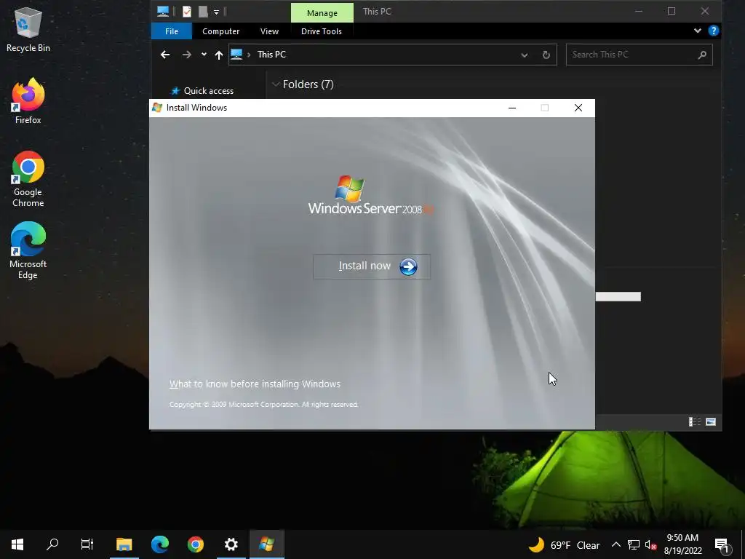Open network status tray icon
This screenshot has height=559, width=745.
(x=633, y=544)
